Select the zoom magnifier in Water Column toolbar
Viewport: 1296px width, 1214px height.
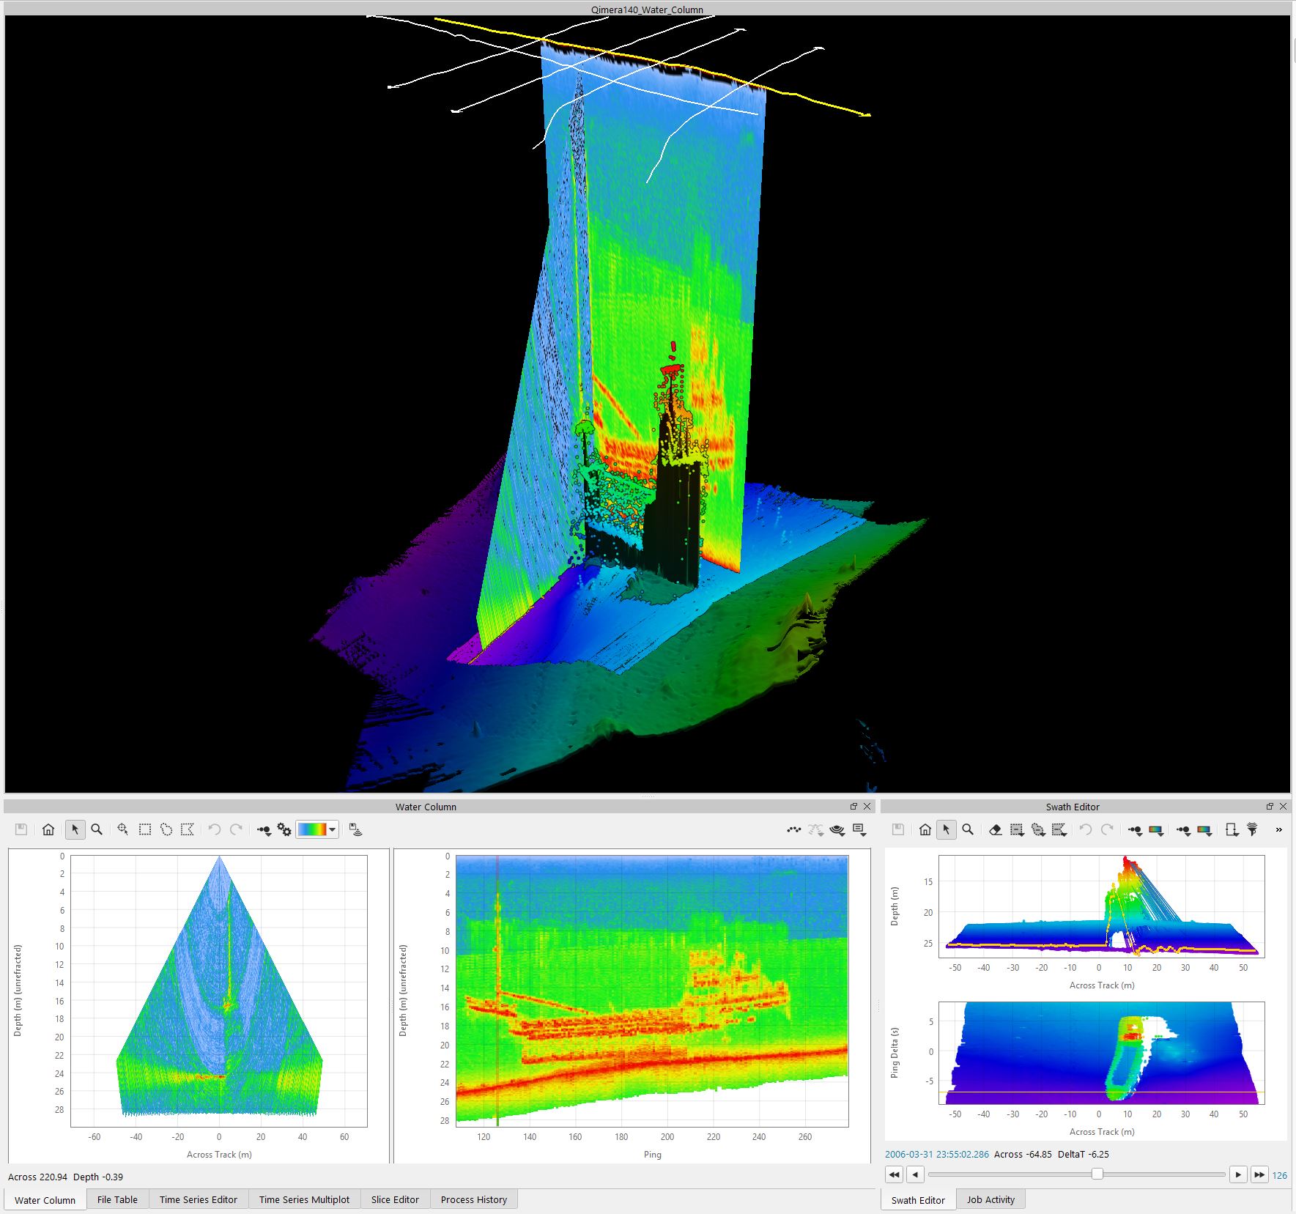click(x=97, y=829)
